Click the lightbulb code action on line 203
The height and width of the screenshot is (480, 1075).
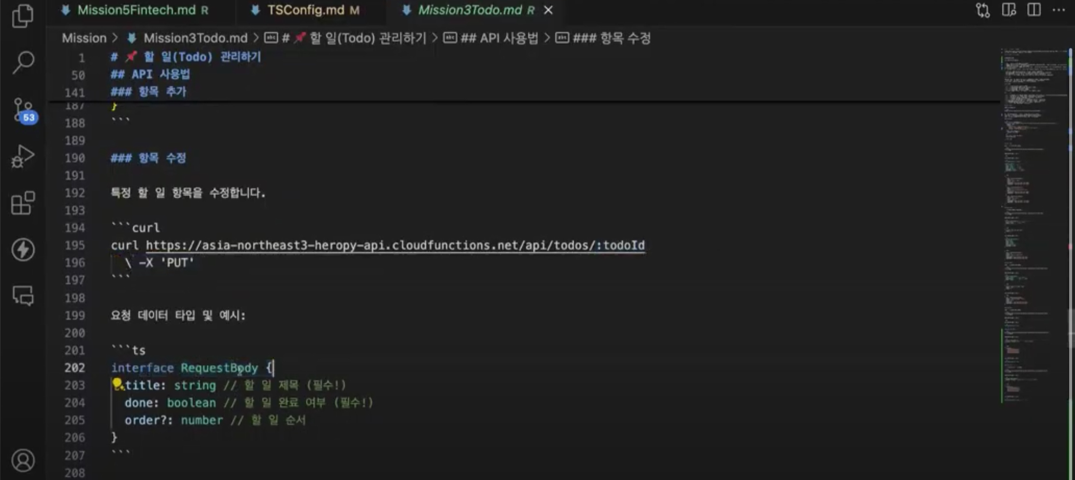tap(117, 384)
